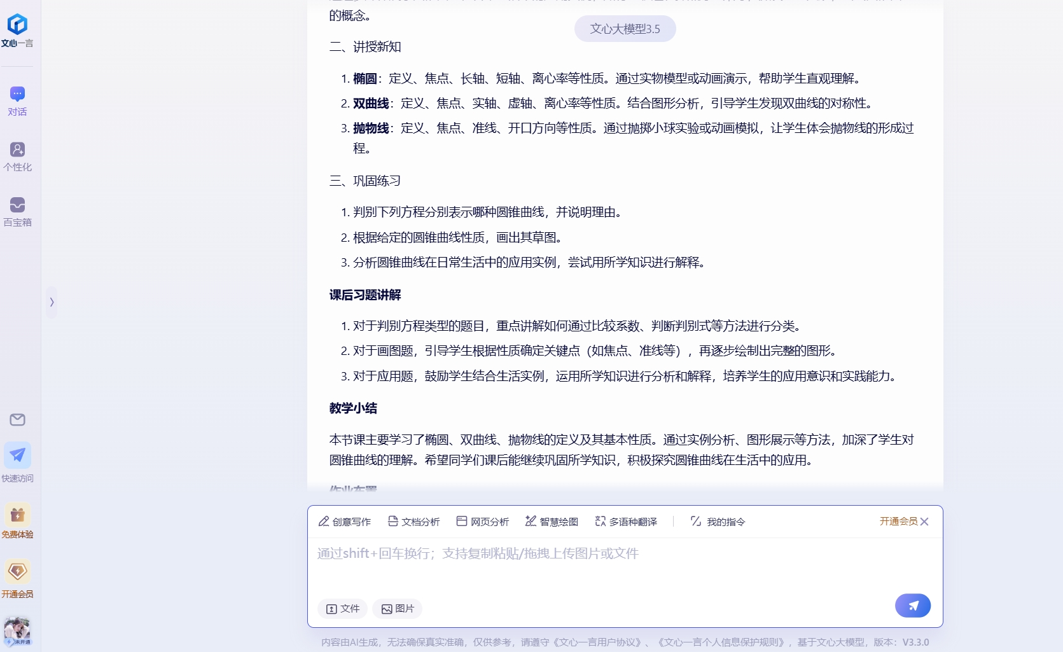Upload an image with 图片 button

pyautogui.click(x=398, y=609)
